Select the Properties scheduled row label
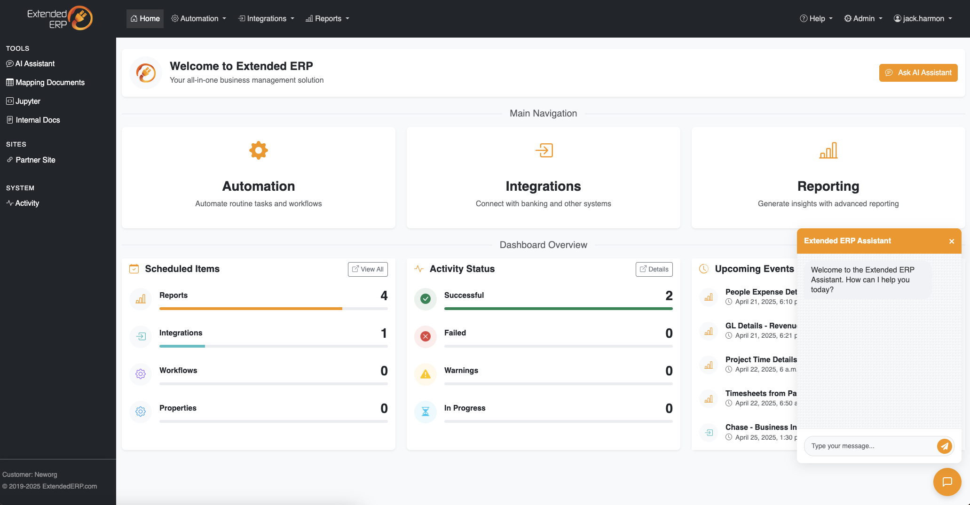 pos(178,408)
